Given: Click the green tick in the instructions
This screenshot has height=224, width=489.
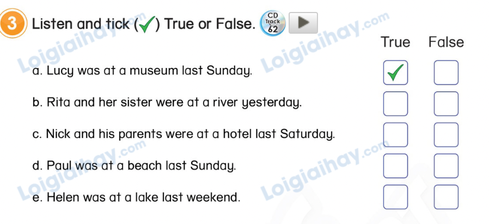Looking at the screenshot, I should 145,24.
